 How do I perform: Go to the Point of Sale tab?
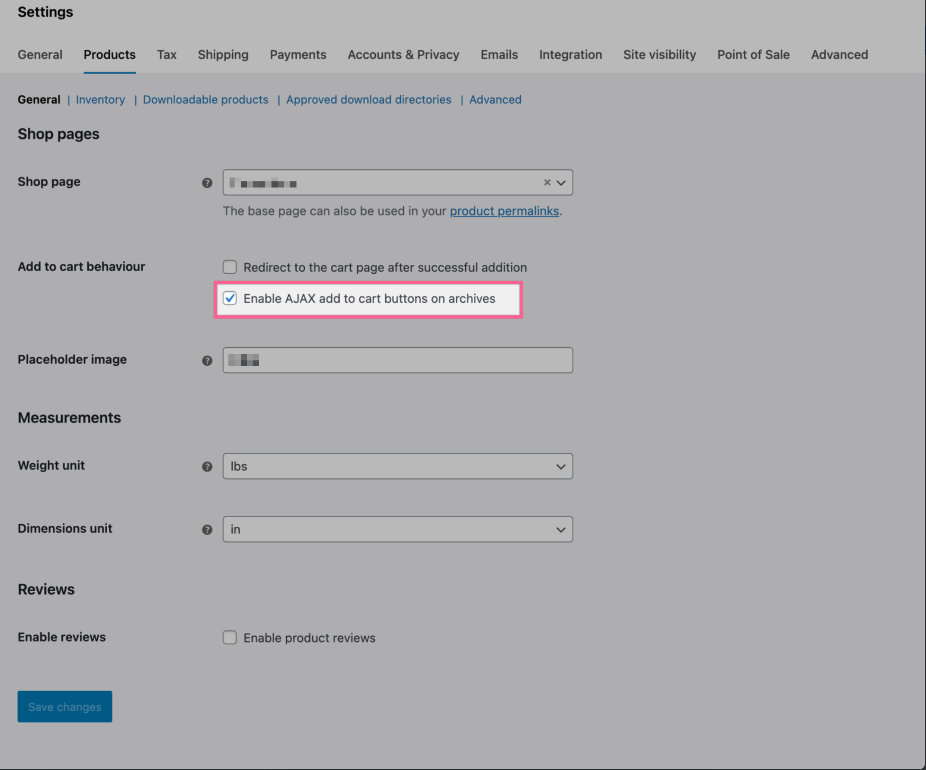point(753,55)
